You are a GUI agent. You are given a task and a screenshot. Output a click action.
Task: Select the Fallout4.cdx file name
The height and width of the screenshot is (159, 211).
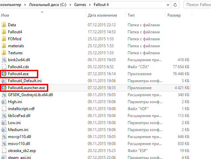point(18,67)
